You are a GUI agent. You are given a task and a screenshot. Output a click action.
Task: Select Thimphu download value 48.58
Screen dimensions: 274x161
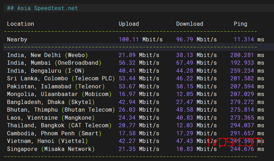pyautogui.click(x=184, y=110)
